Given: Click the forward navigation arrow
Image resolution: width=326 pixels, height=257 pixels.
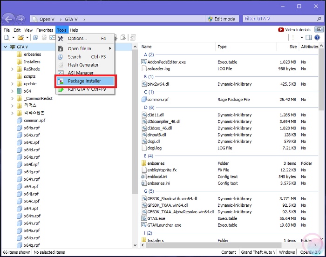Looking at the screenshot, I should point(20,20).
